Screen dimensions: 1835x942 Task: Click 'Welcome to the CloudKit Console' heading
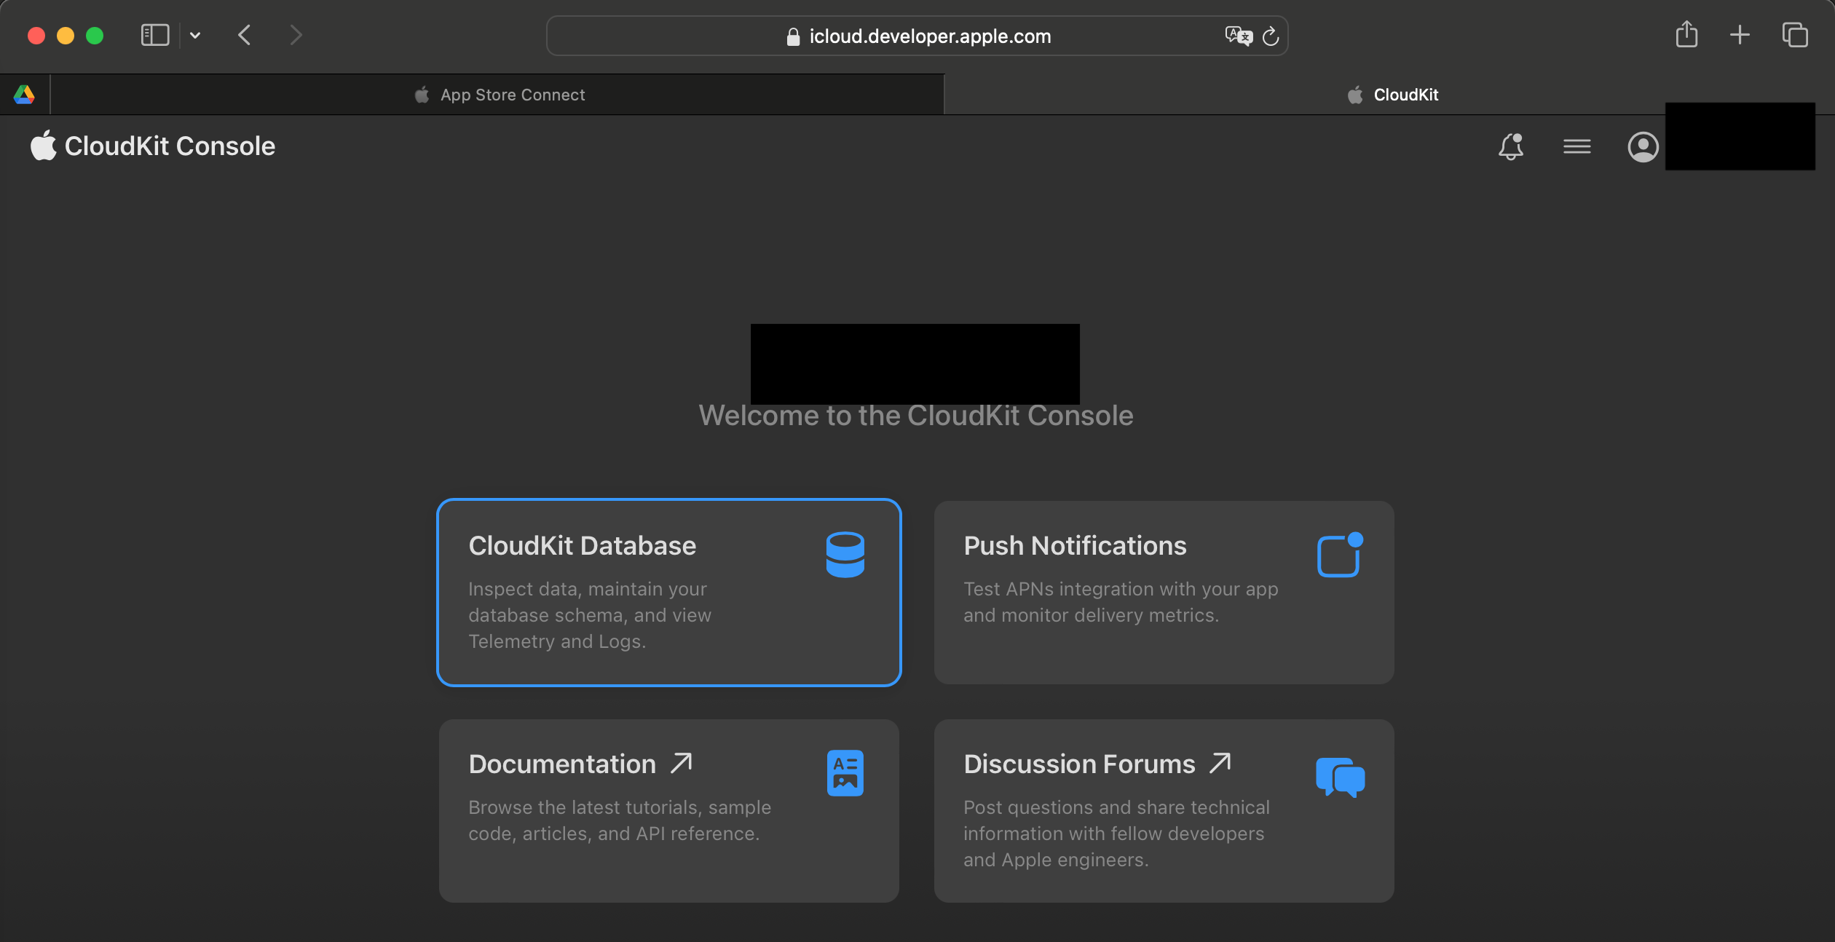pyautogui.click(x=916, y=416)
